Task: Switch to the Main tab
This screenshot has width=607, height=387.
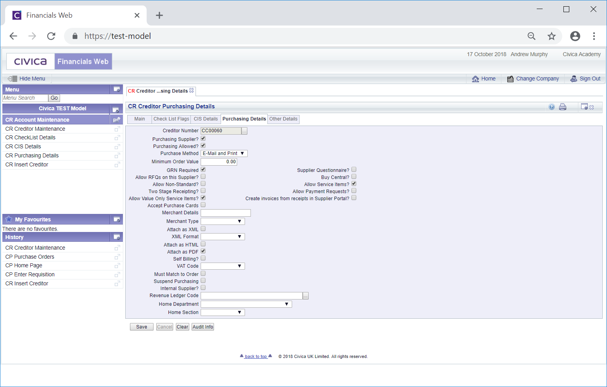Action: tap(139, 119)
